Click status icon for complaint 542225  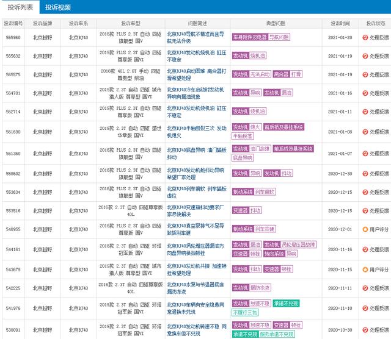point(365,288)
